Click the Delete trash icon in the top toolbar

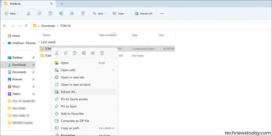point(83,14)
